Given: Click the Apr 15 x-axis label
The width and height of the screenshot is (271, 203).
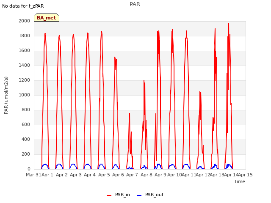Looking at the screenshot, I should [246, 175].
